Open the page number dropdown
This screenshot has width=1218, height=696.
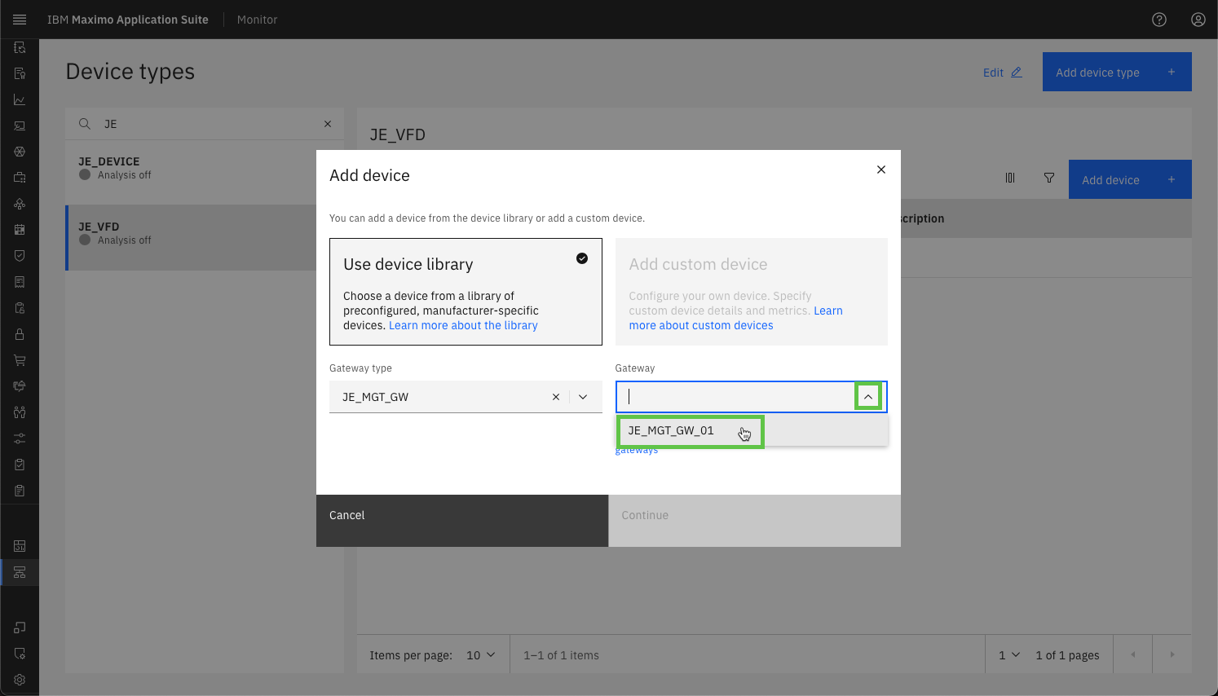pyautogui.click(x=1008, y=655)
